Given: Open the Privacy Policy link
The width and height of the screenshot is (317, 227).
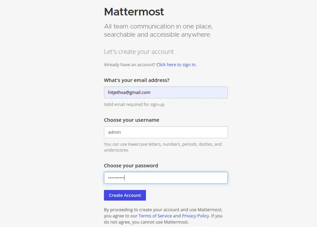Looking at the screenshot, I should pyautogui.click(x=195, y=216).
